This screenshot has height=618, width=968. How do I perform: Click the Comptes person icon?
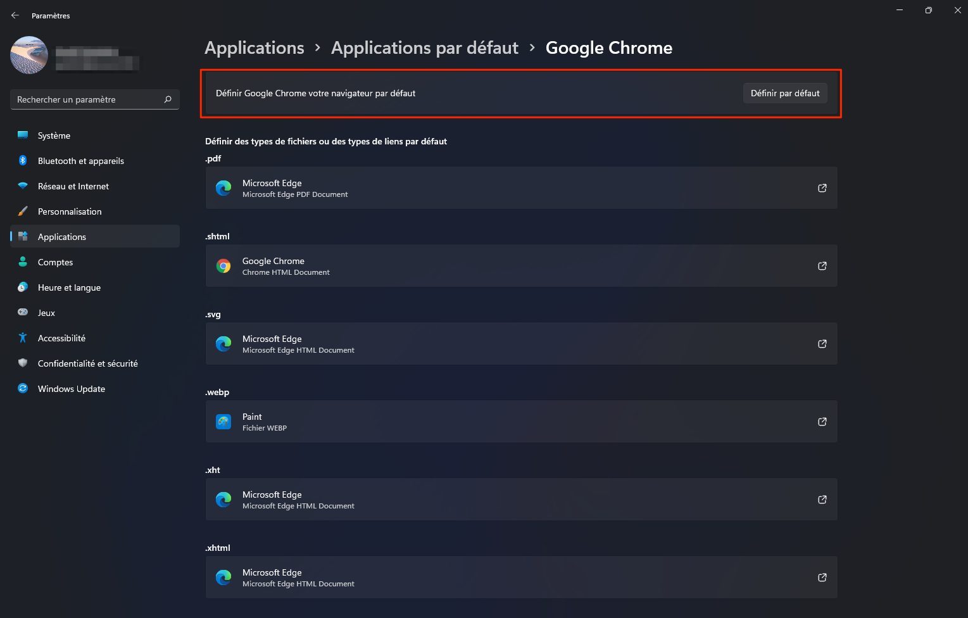point(23,262)
